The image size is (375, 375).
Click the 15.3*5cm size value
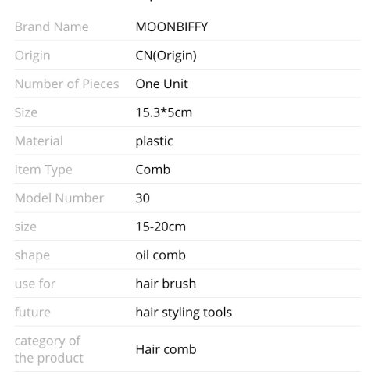[164, 112]
